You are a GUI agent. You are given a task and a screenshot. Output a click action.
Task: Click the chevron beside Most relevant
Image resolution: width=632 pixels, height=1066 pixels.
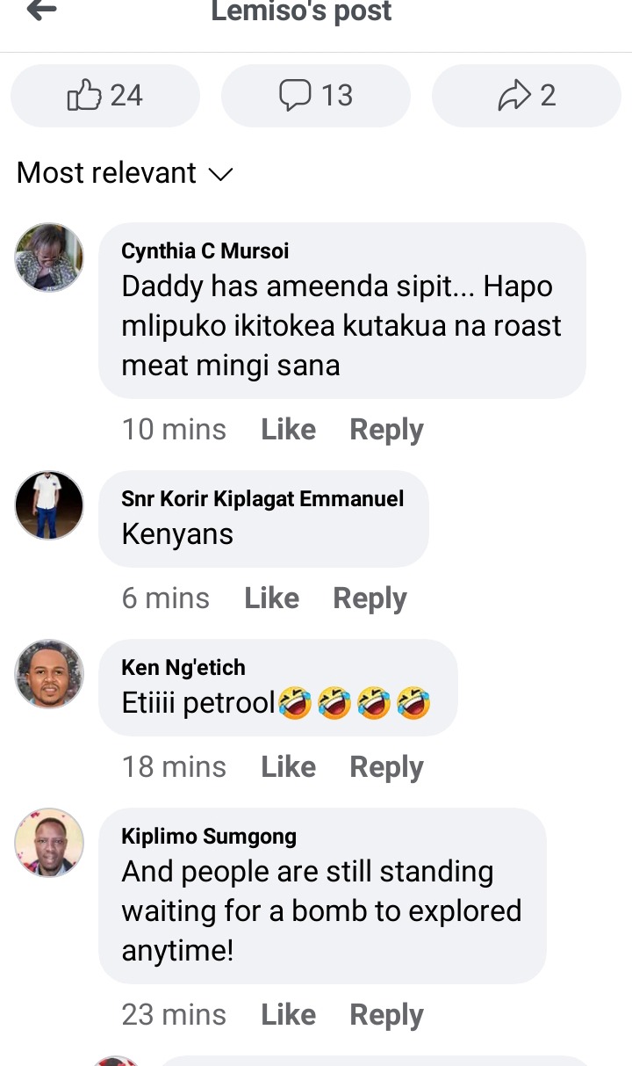(x=220, y=175)
